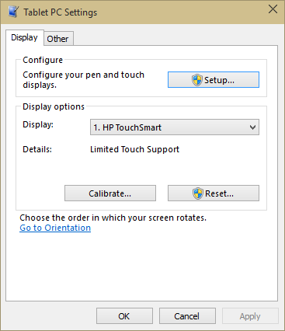Screen dimensions: 285x331
Task: Expand the Display list using its chevron arrow
Action: (252, 127)
